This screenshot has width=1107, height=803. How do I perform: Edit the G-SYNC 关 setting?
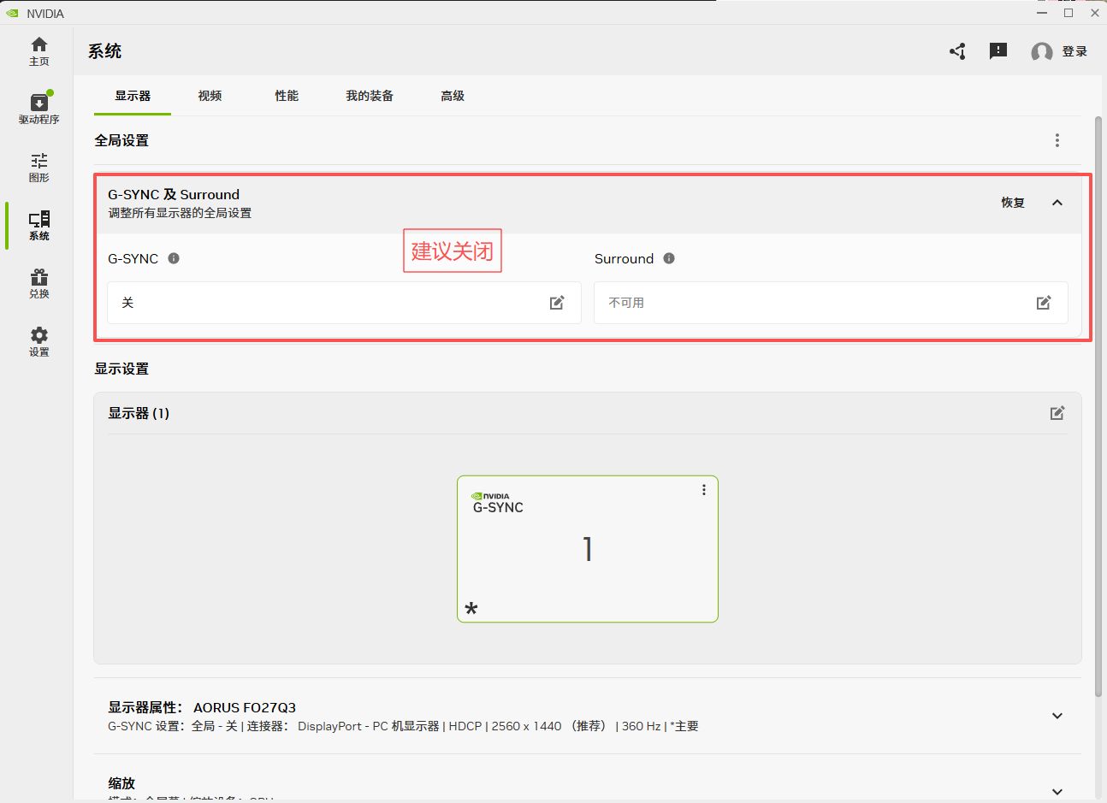[557, 303]
